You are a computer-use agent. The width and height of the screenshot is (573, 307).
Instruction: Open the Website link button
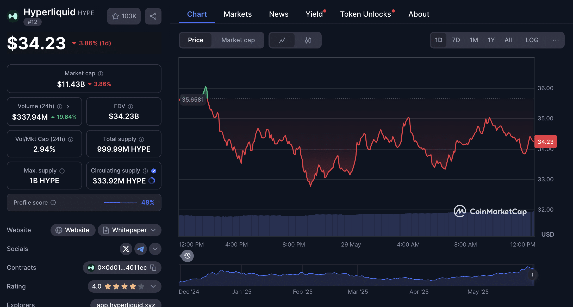pos(73,230)
